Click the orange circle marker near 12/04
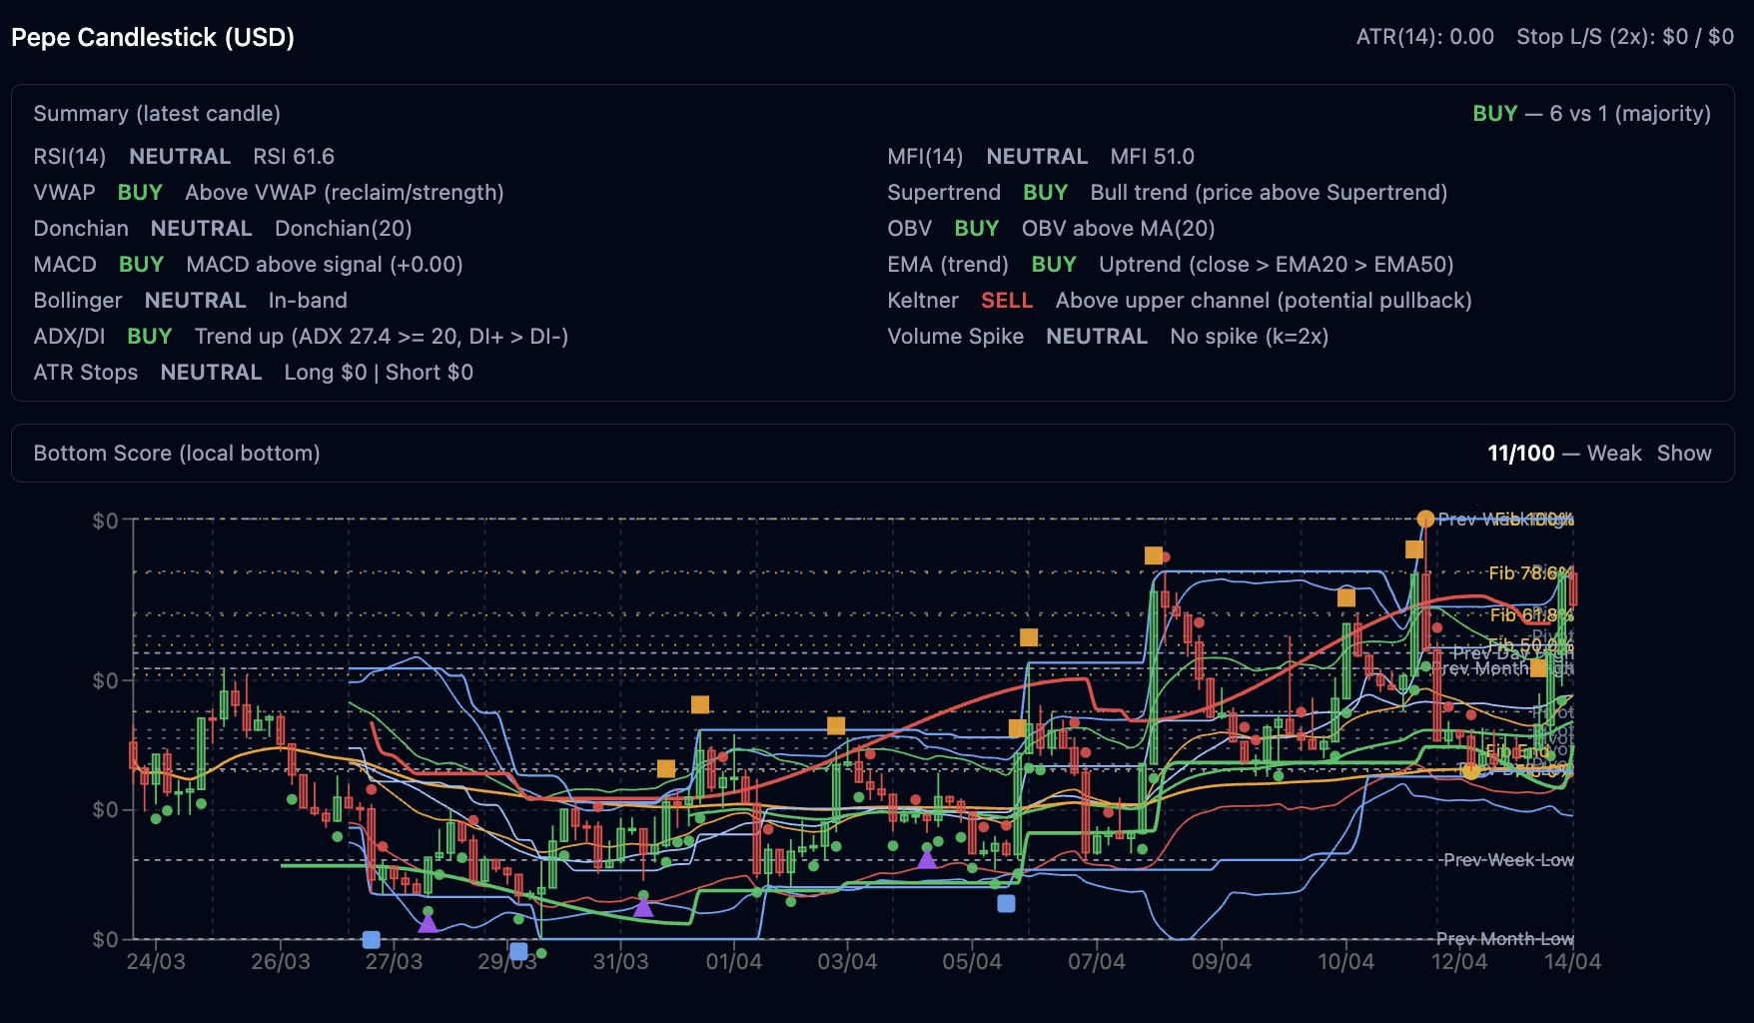This screenshot has width=1754, height=1023. [1469, 770]
